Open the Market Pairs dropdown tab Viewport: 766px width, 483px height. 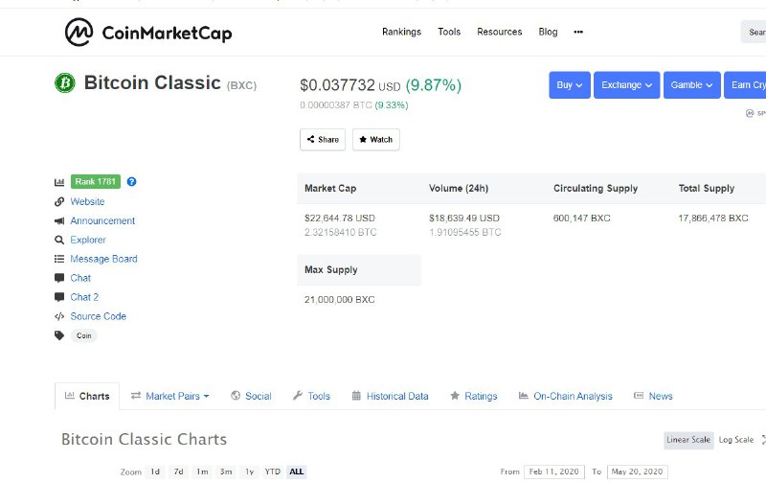coord(170,396)
